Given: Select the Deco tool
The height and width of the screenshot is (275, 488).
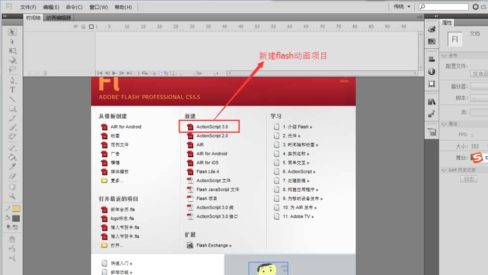Looking at the screenshot, I should coord(12,136).
